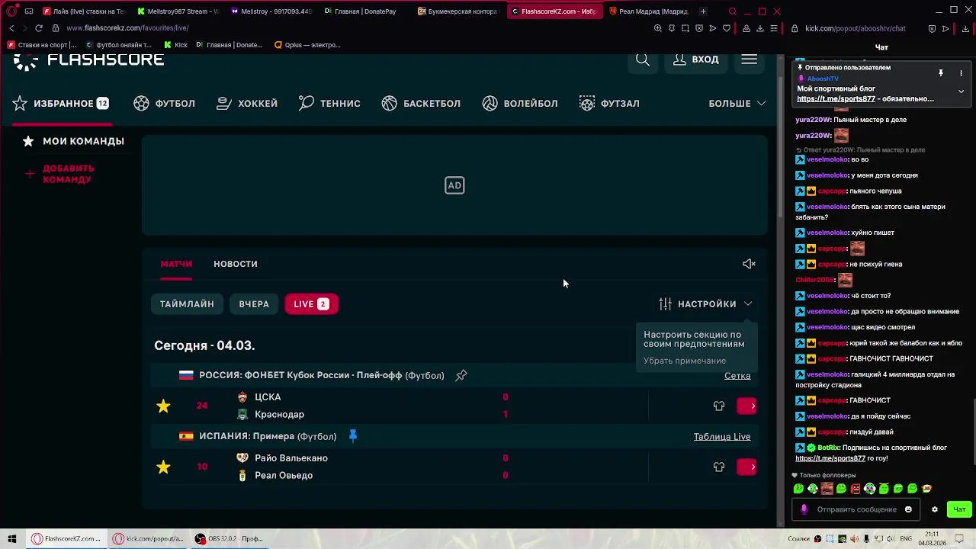Select the ТАЙМЛАЙН filter

pos(187,303)
